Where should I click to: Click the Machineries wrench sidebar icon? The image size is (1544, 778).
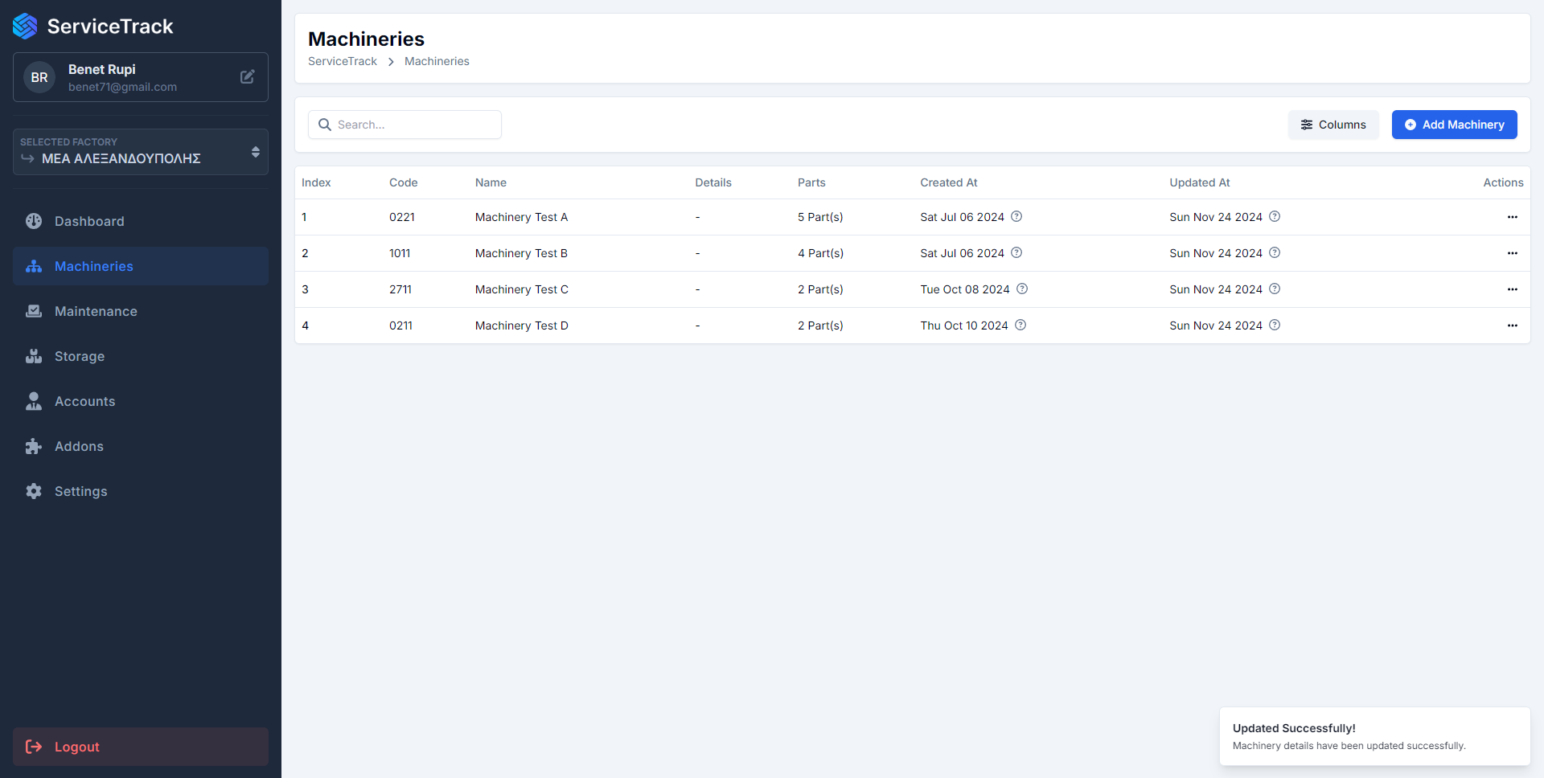pyautogui.click(x=33, y=266)
